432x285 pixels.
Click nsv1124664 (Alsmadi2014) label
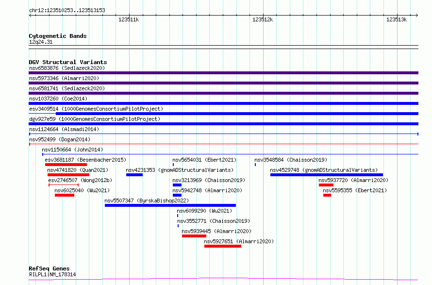(x=64, y=129)
